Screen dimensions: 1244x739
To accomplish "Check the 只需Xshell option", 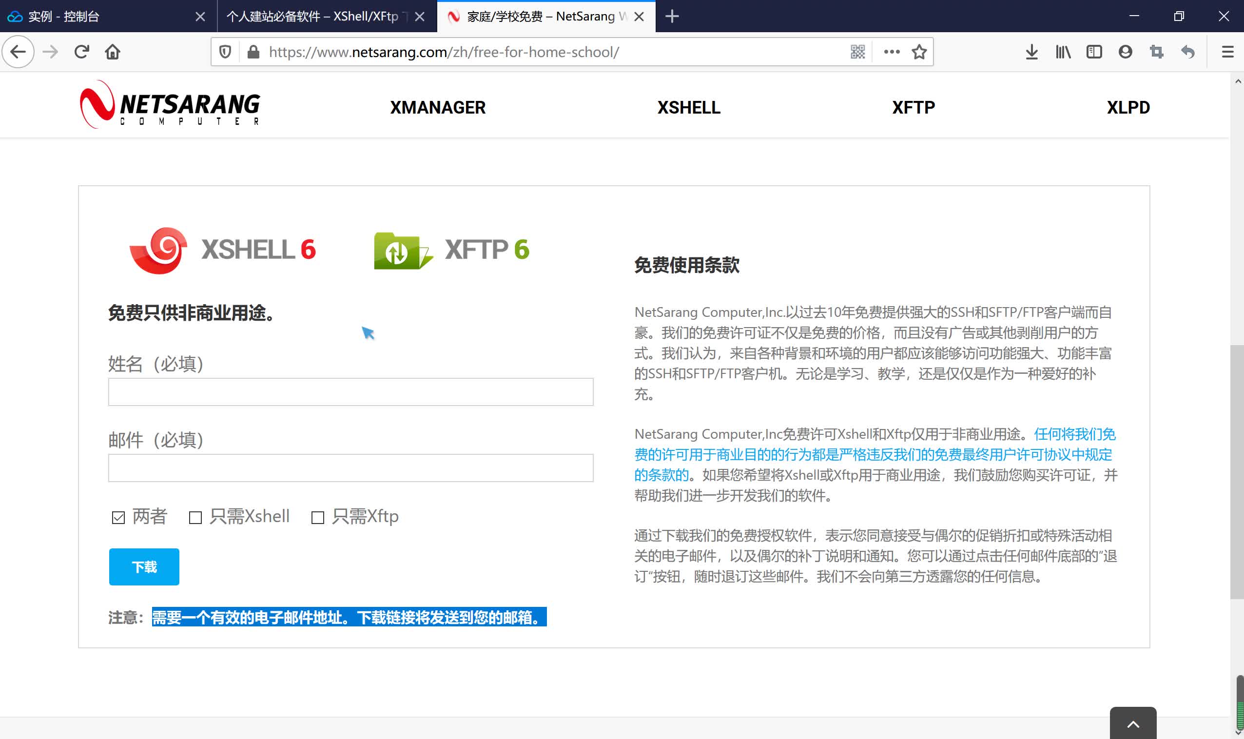I will pyautogui.click(x=195, y=517).
